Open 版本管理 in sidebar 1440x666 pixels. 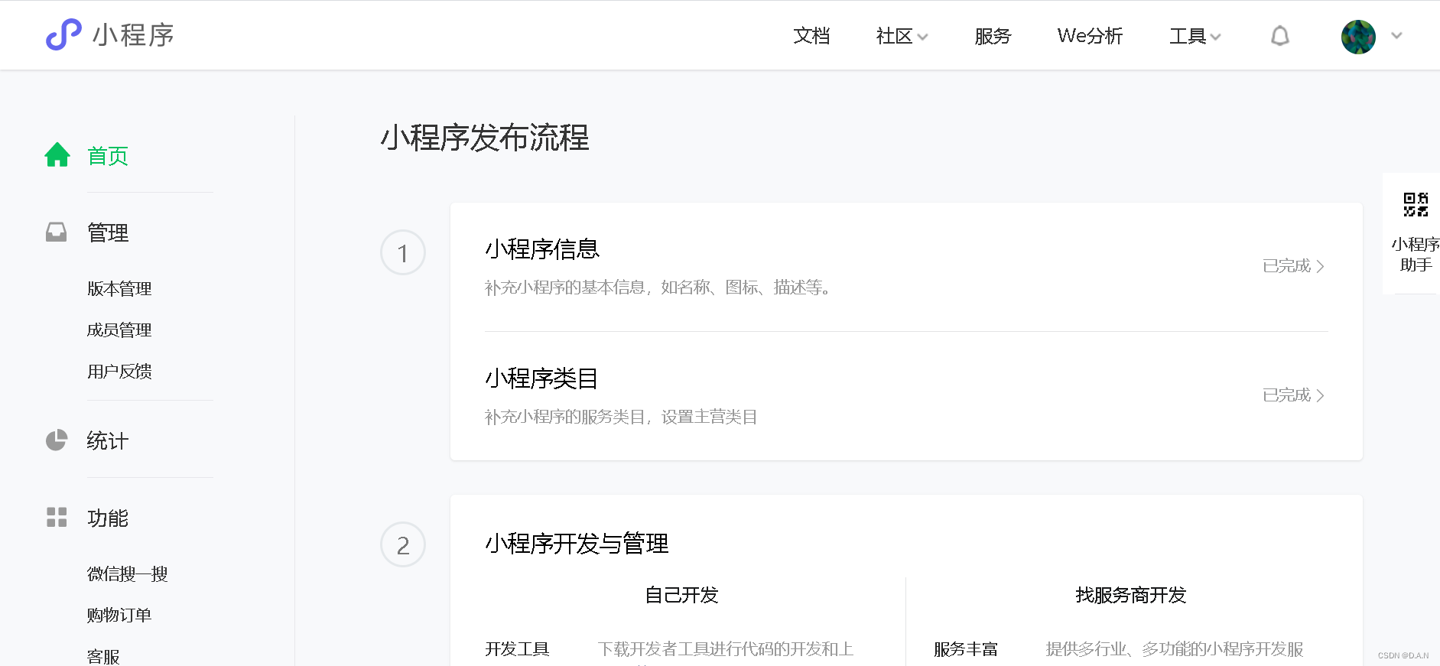pyautogui.click(x=119, y=289)
